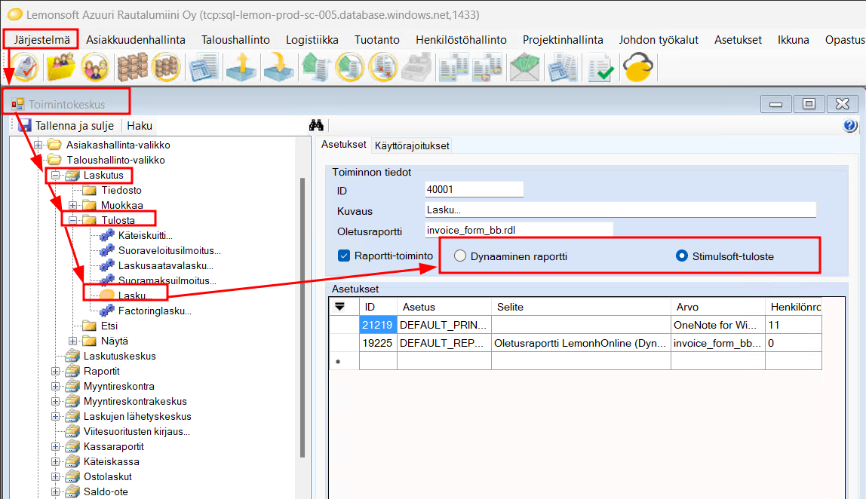The height and width of the screenshot is (499, 866).
Task: Select the Stimulsoft-tuloste radio option
Action: [682, 256]
